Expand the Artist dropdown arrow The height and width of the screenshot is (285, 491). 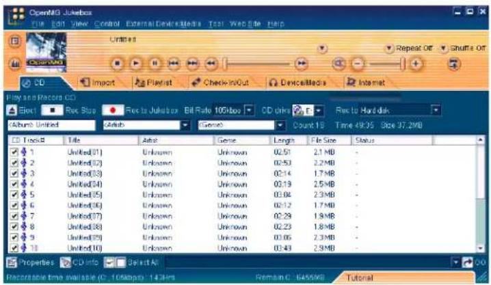pos(185,125)
